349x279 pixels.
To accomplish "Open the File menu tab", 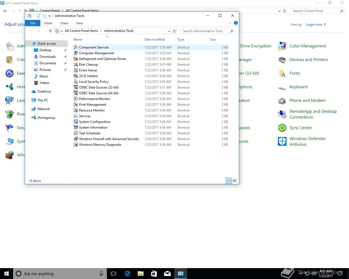I will pos(33,23).
